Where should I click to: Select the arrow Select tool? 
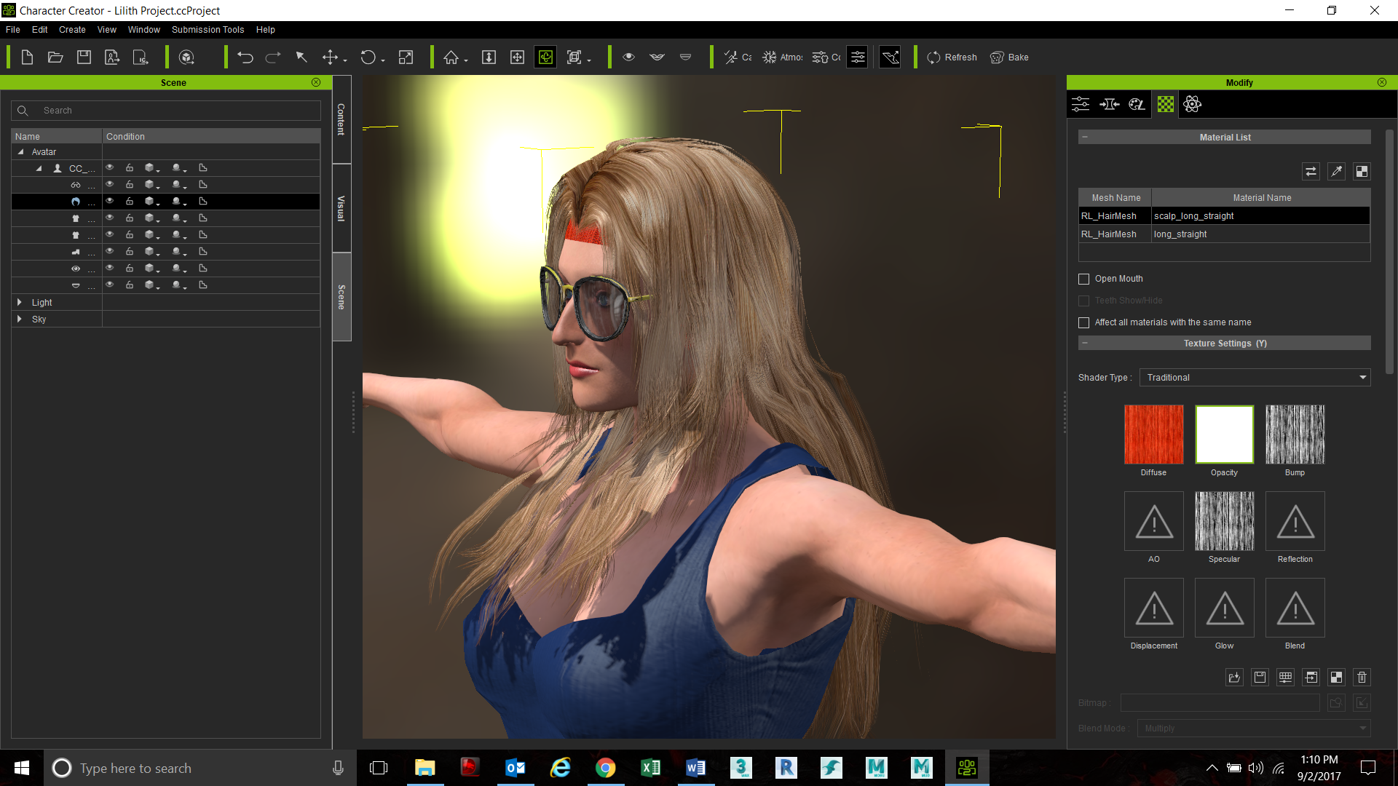tap(301, 57)
